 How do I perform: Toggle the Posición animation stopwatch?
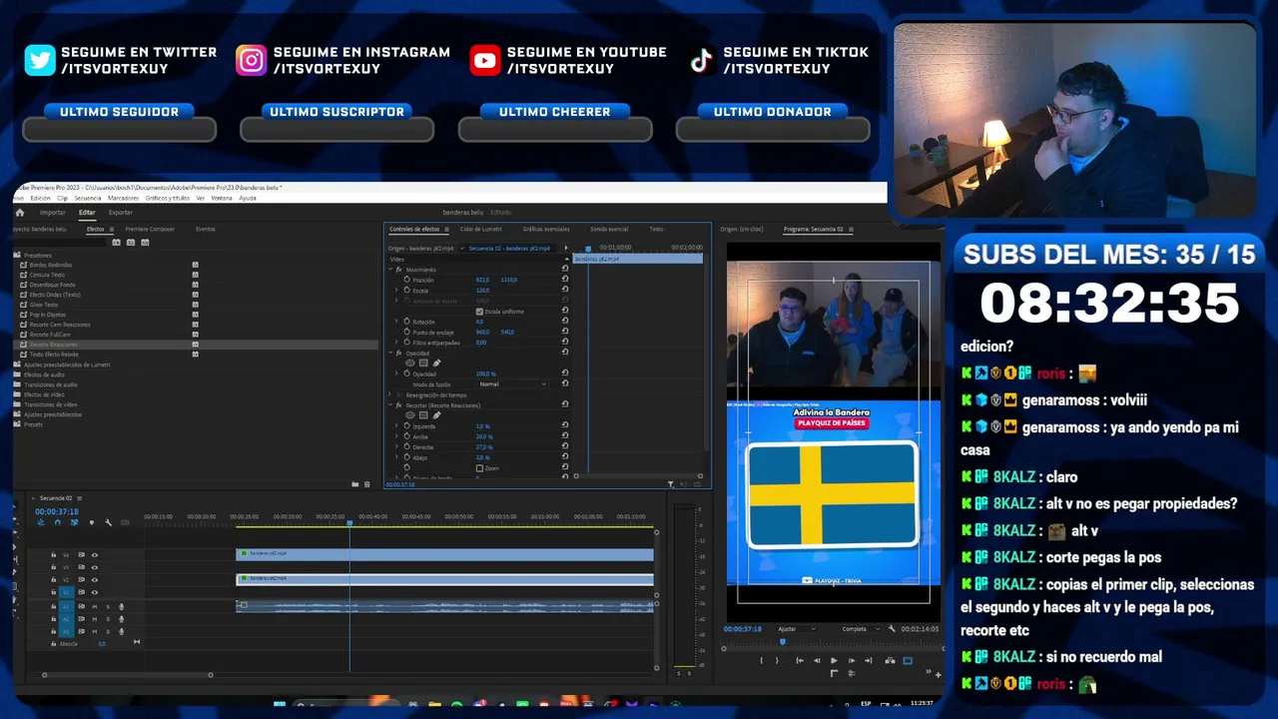[406, 280]
